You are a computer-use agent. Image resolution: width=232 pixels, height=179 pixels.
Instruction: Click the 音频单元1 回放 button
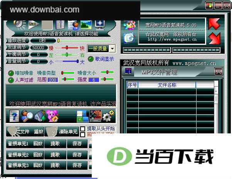click(x=25, y=143)
